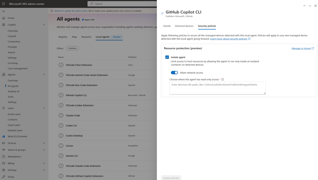Image resolution: width=318 pixels, height=180 pixels.
Task: Turn off Allow network access toggle
Action: pyautogui.click(x=174, y=73)
